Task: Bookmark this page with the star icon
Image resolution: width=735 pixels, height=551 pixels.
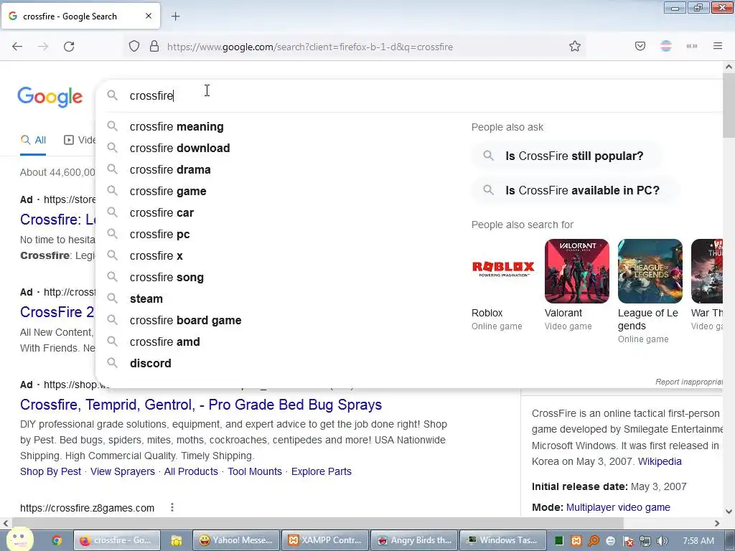Action: coord(575,47)
